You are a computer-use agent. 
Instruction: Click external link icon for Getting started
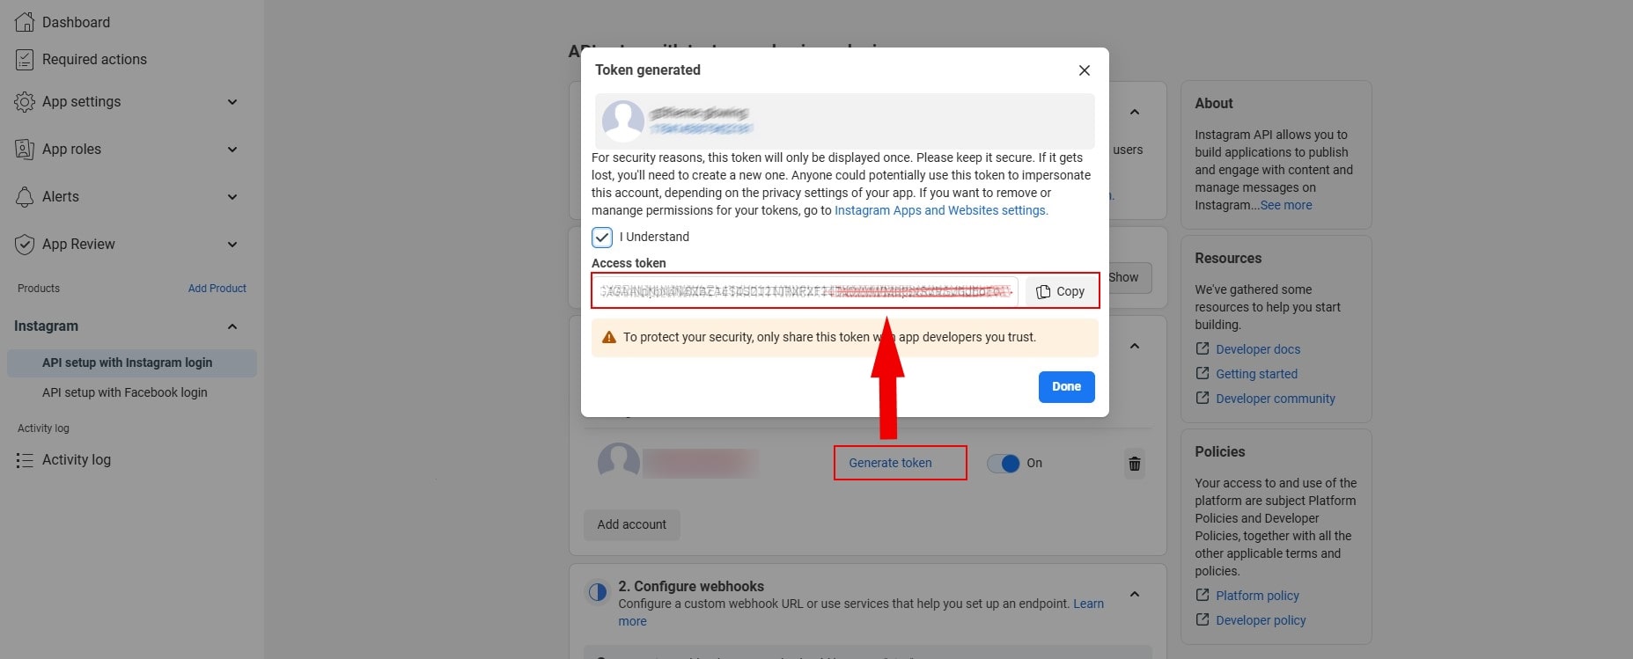coord(1203,373)
